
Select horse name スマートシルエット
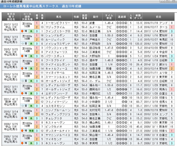(x=58, y=77)
